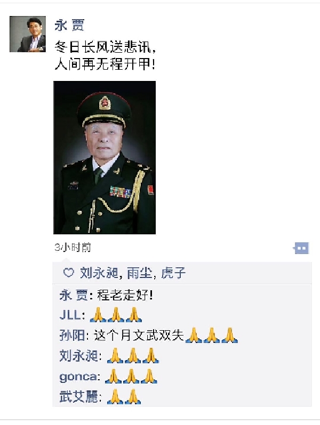This screenshot has height=425, width=320.
Task: Open 永贾's name in comment section
Action: click(x=74, y=295)
